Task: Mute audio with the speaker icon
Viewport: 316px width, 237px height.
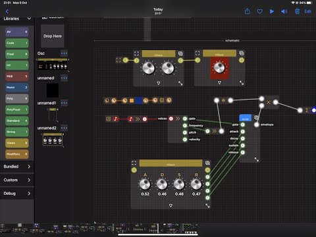Action: [x=284, y=11]
